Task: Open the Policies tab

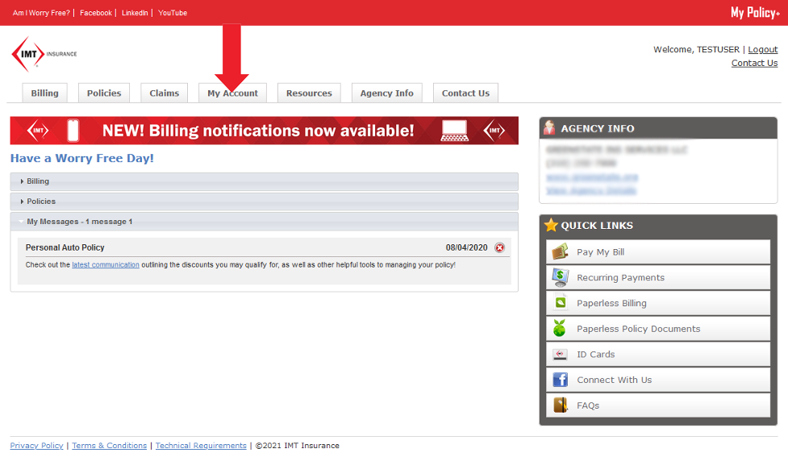Action: (104, 93)
